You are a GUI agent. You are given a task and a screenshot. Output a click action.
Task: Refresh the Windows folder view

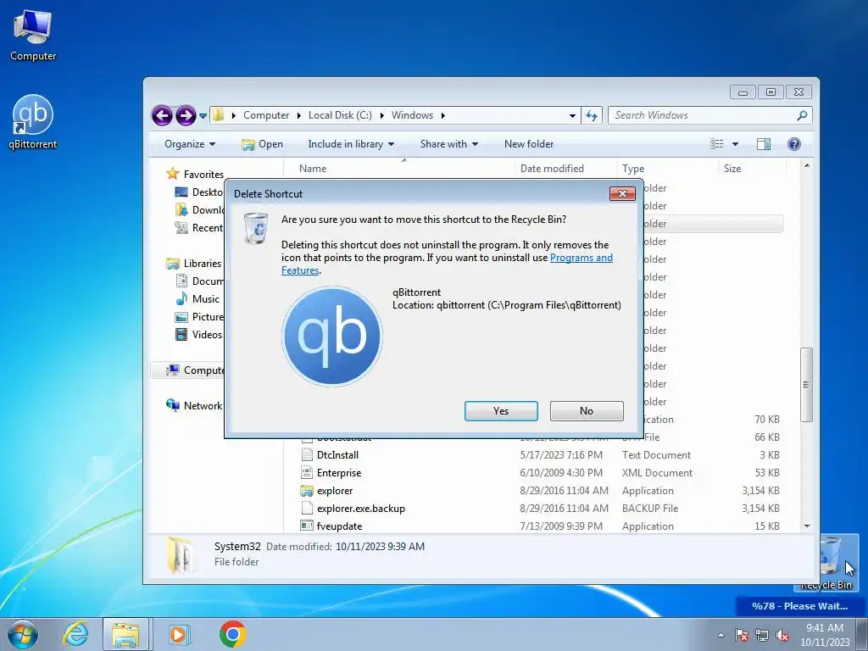(x=592, y=115)
